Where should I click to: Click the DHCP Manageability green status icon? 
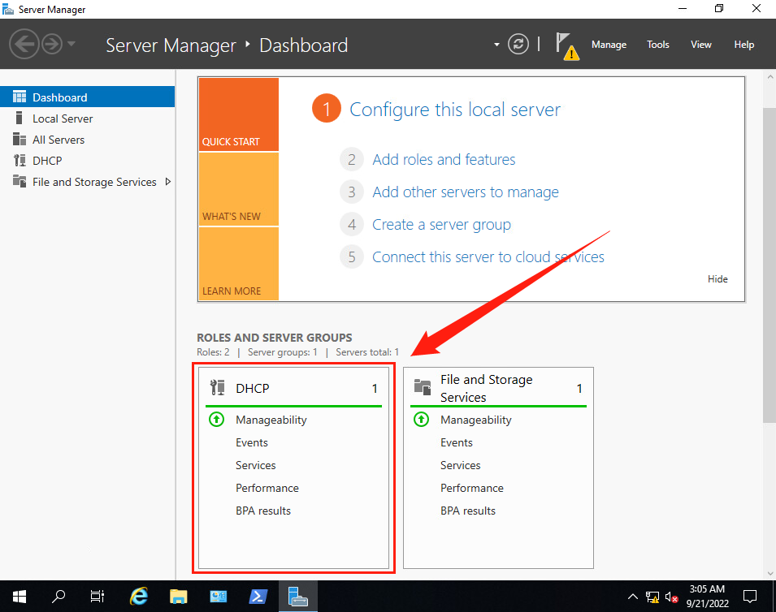pyautogui.click(x=216, y=420)
